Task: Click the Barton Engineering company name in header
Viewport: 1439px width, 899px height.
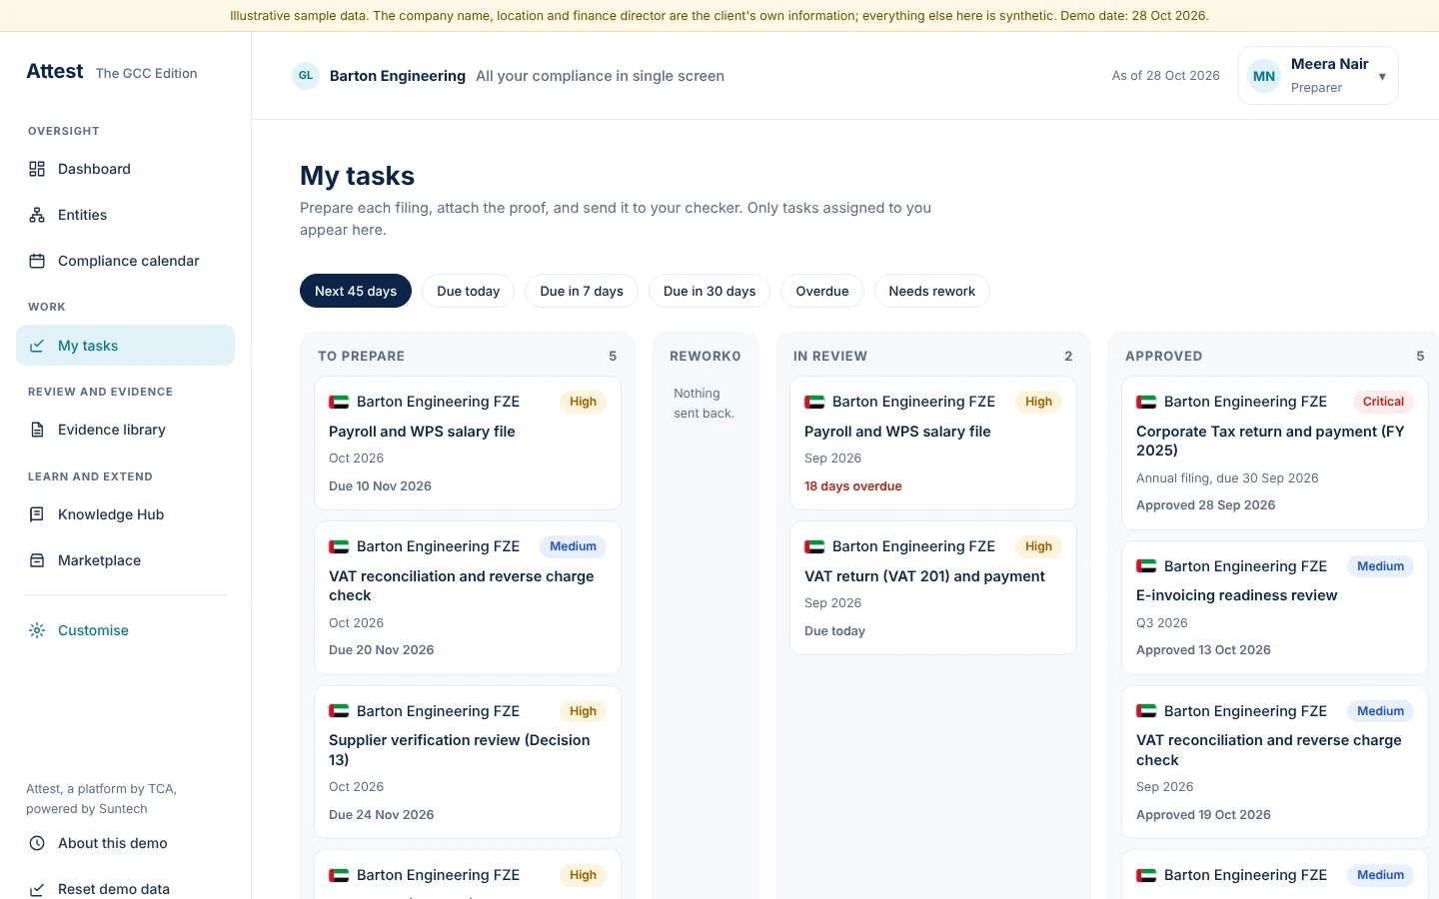Action: [x=398, y=76]
